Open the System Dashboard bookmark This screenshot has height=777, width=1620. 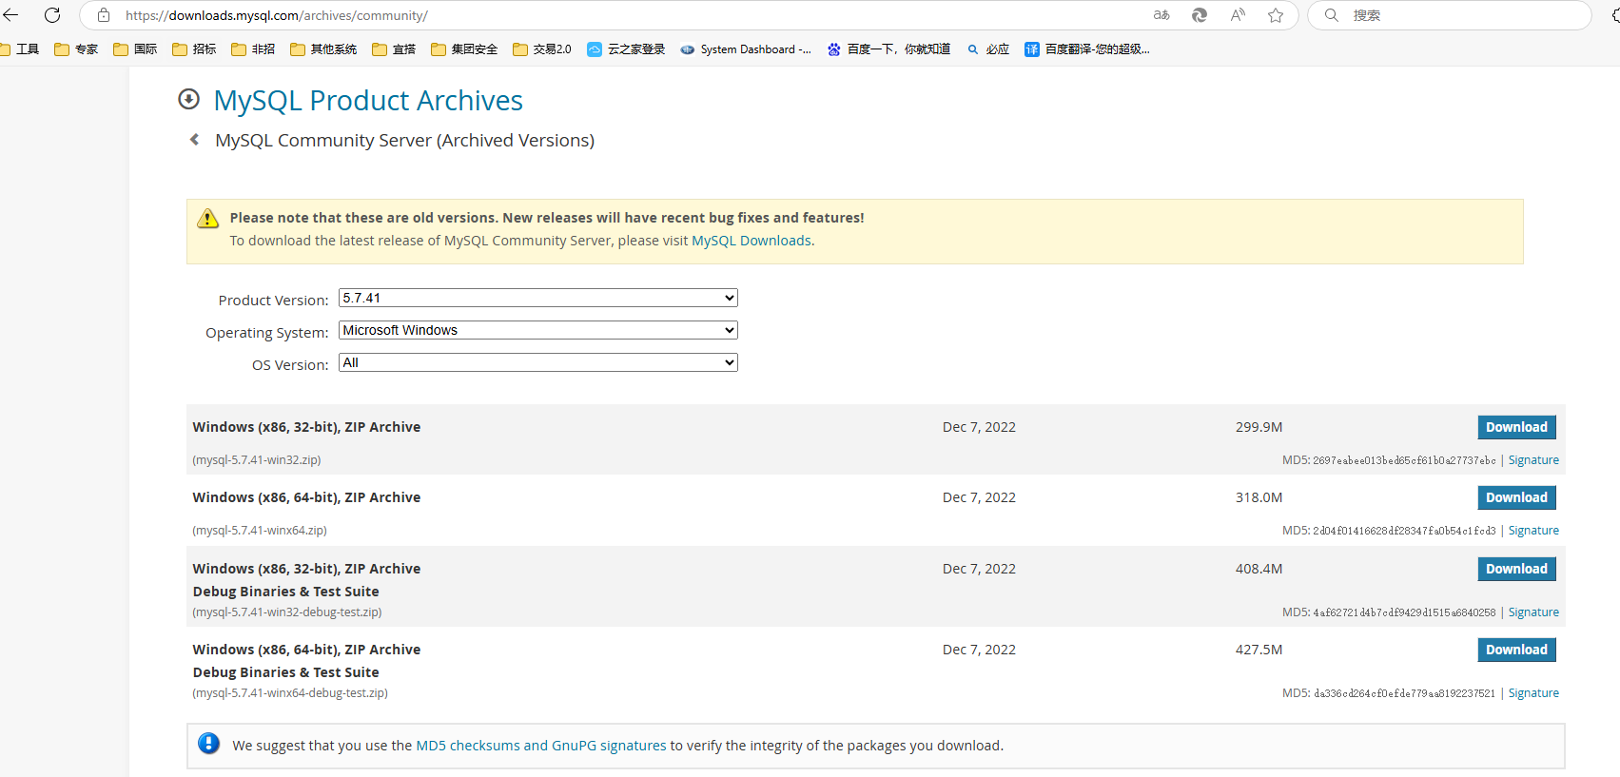[x=746, y=49]
